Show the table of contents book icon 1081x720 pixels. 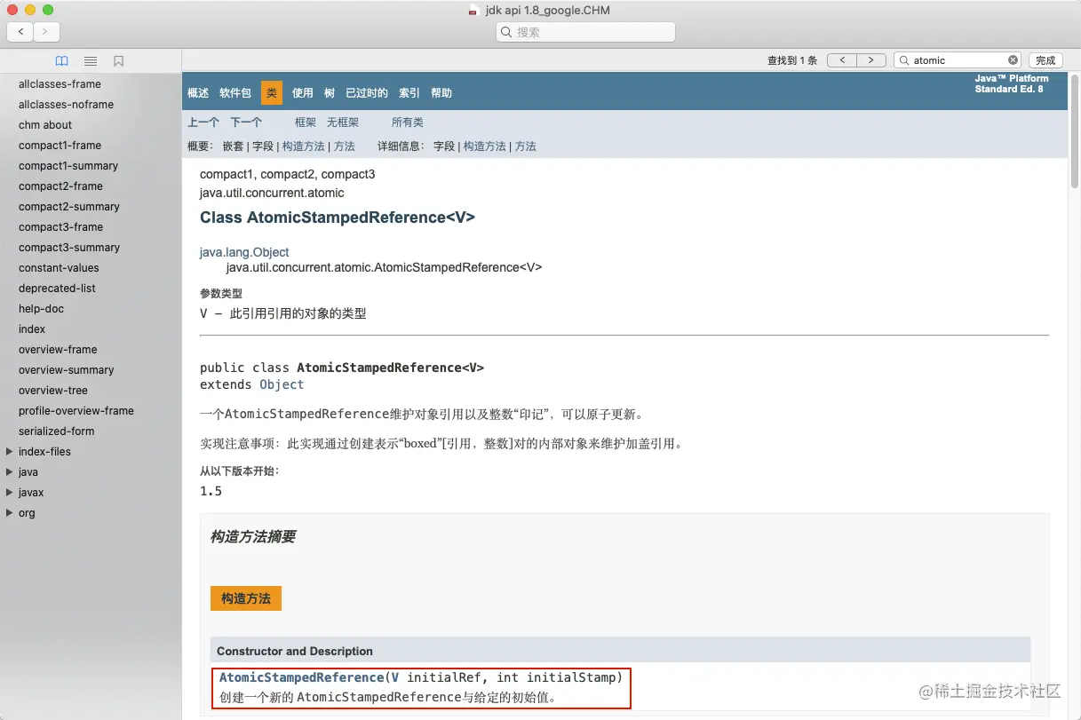[x=61, y=61]
